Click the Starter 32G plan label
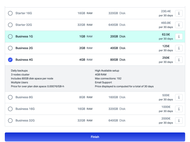Viewport: 190px width, 142px height. coord(24,25)
